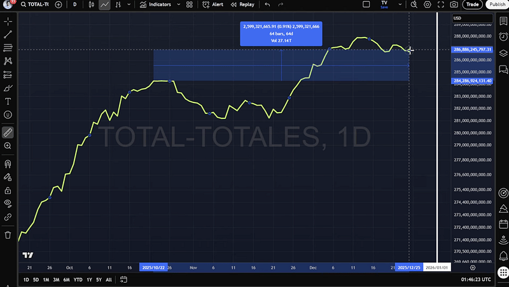Undo the last action
The image size is (509, 287).
click(x=267, y=4)
